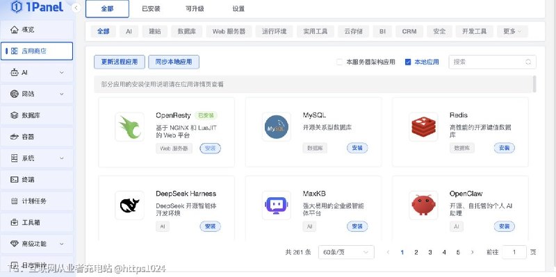The height and width of the screenshot is (277, 556).
Task: Click the 更新远程应用 button
Action: click(x=119, y=62)
